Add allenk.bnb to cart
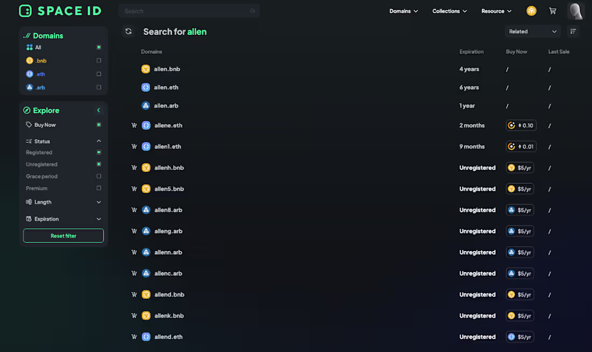Viewport: 592px width, 352px height. pyautogui.click(x=134, y=315)
